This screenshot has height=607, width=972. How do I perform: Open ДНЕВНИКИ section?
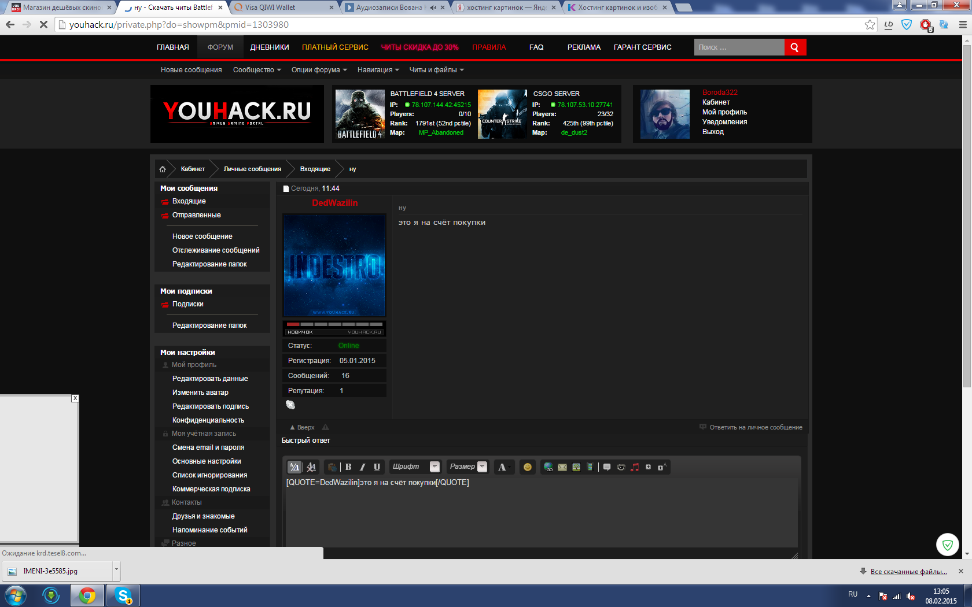click(270, 47)
